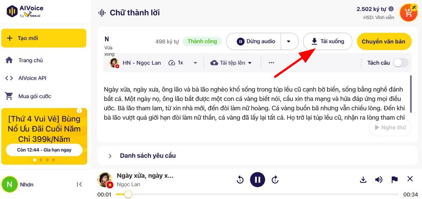This screenshot has width=422, height=199.
Task: Click Dừng audio button
Action: 254,41
